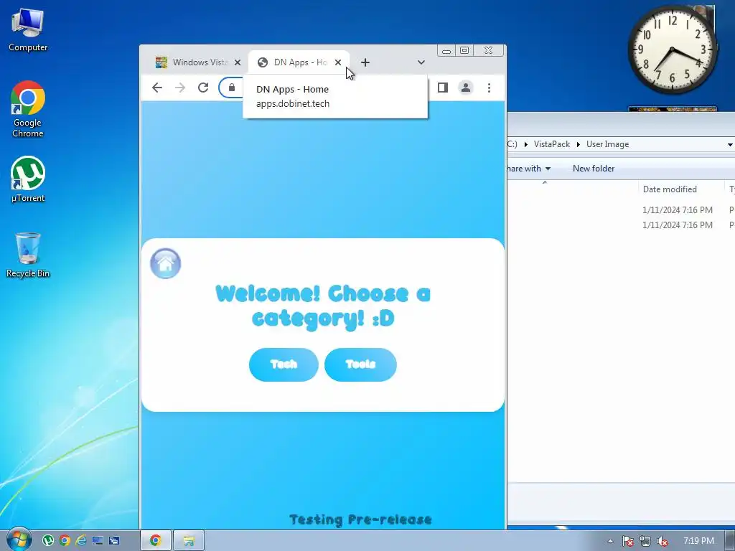Choose the Tech category button
The width and height of the screenshot is (735, 551).
[284, 364]
